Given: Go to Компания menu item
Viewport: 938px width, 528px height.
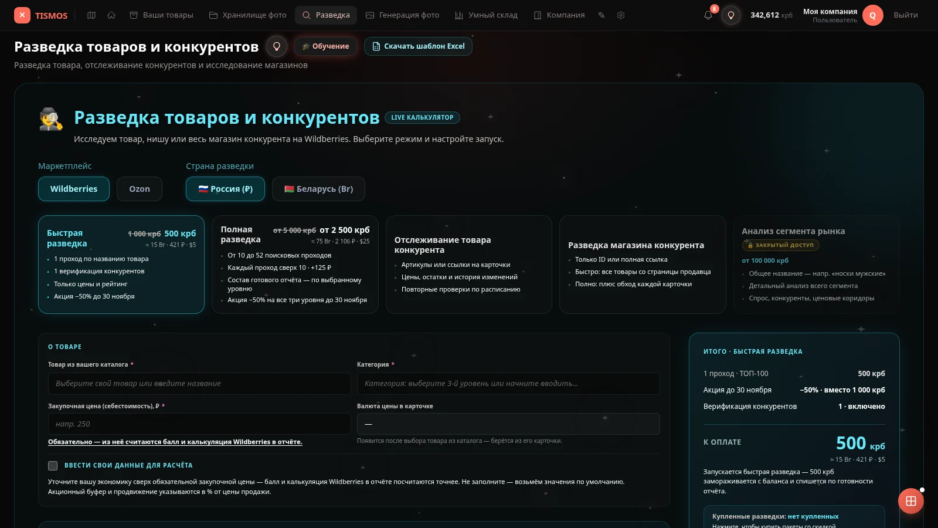Looking at the screenshot, I should [x=559, y=15].
